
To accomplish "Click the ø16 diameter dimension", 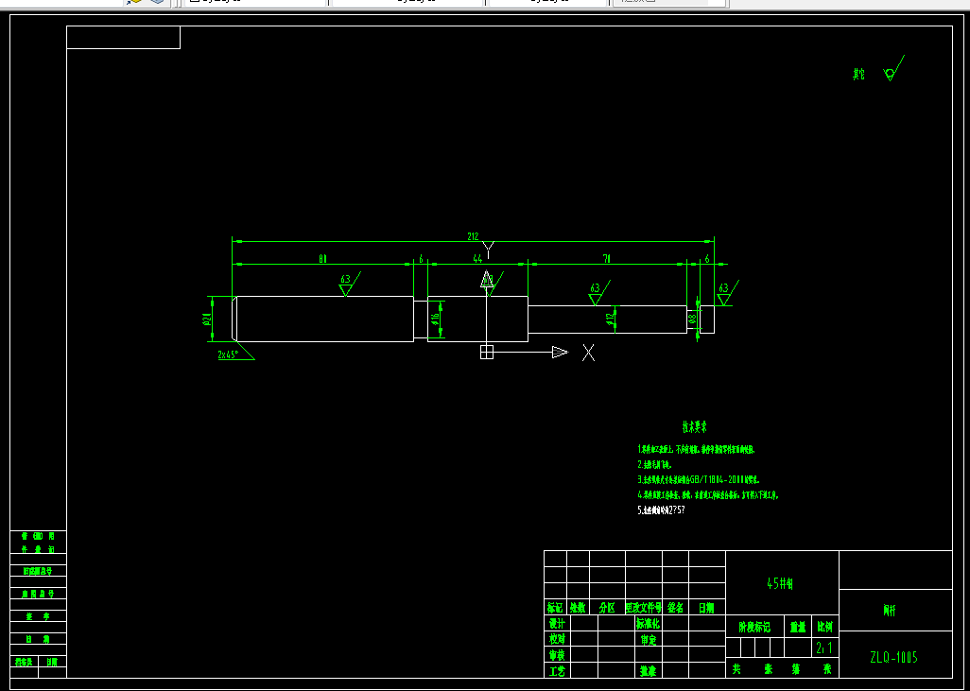I will 436,320.
